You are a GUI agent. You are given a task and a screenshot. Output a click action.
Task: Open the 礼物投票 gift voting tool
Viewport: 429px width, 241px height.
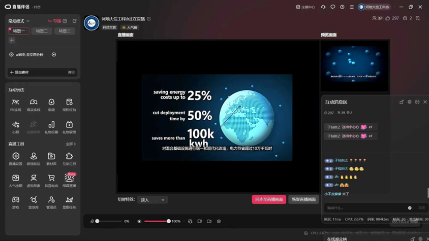[51, 127]
